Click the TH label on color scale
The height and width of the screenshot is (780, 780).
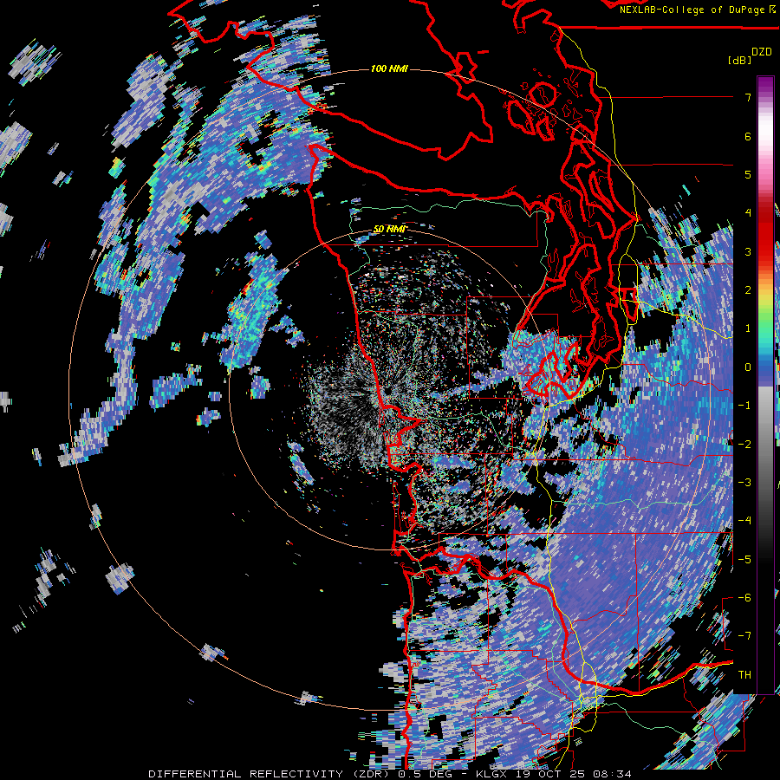pyautogui.click(x=744, y=674)
